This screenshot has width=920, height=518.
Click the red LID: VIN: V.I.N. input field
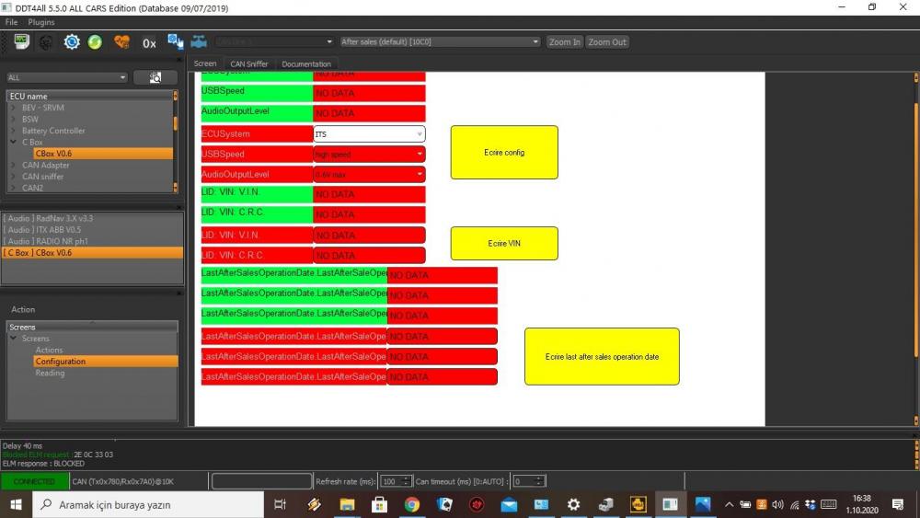click(369, 236)
